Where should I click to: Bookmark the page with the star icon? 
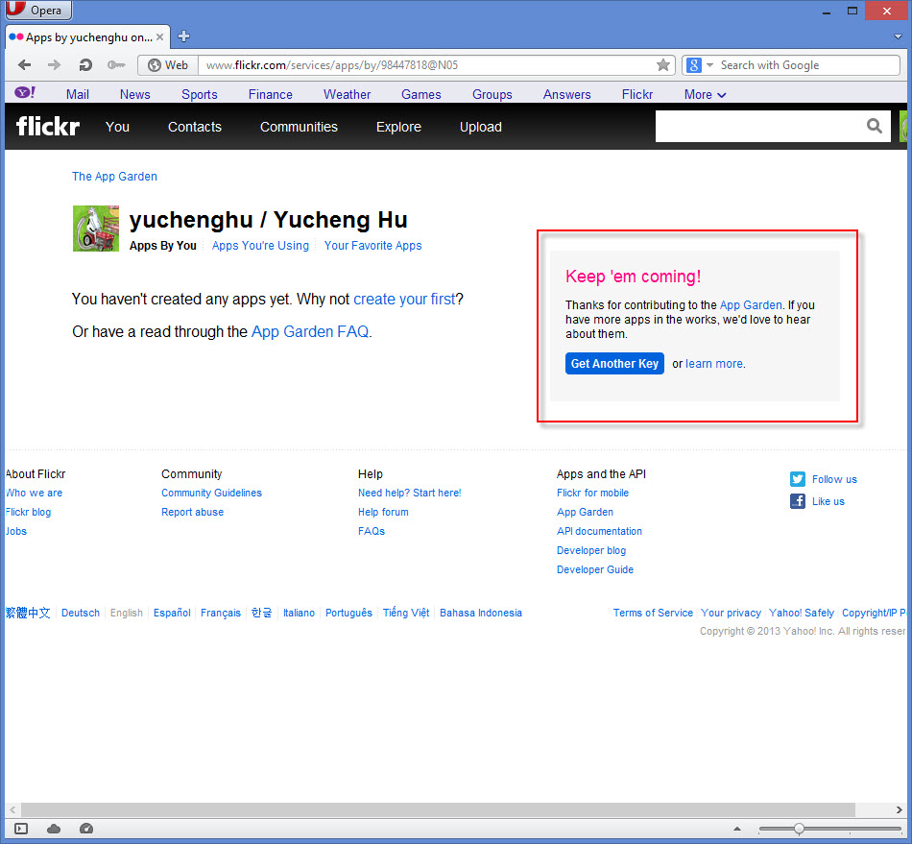pyautogui.click(x=663, y=65)
